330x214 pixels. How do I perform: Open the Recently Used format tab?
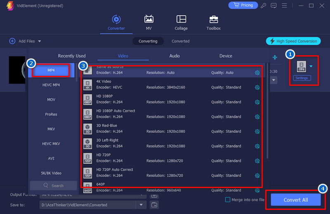tap(72, 56)
